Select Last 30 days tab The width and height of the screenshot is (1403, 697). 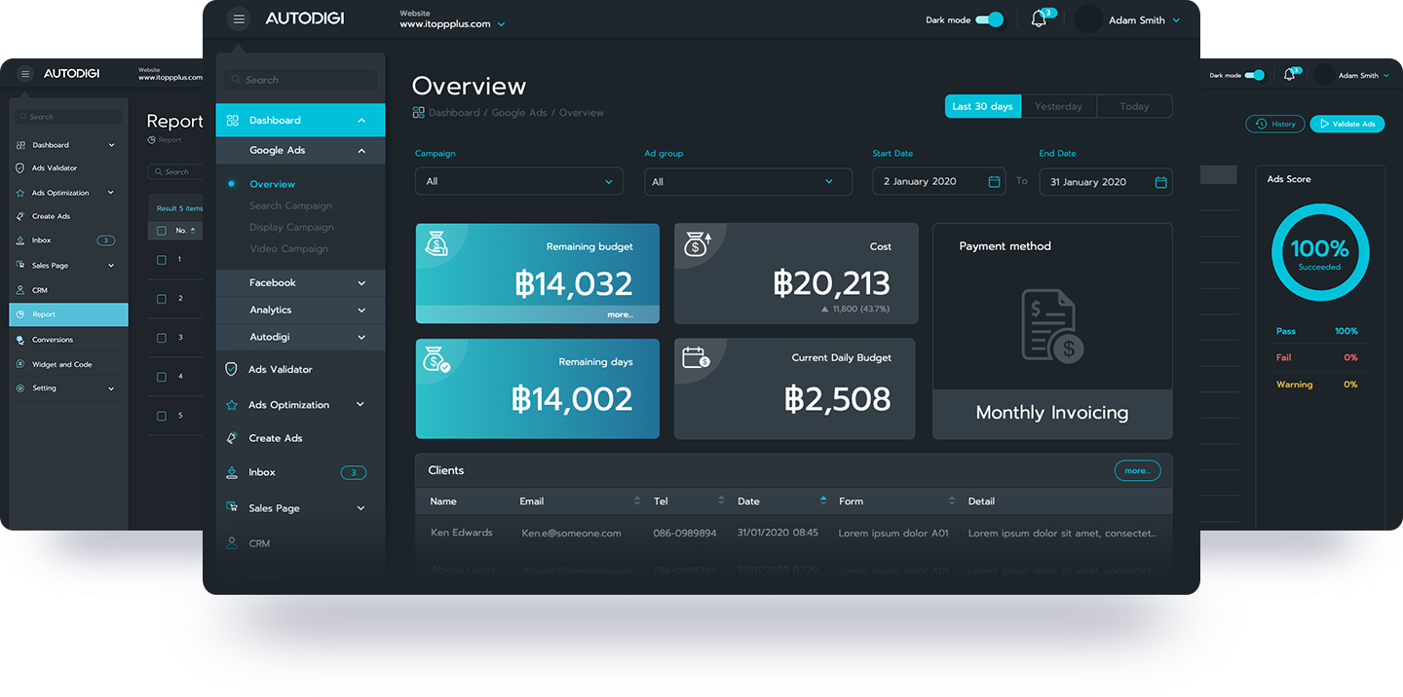(982, 107)
